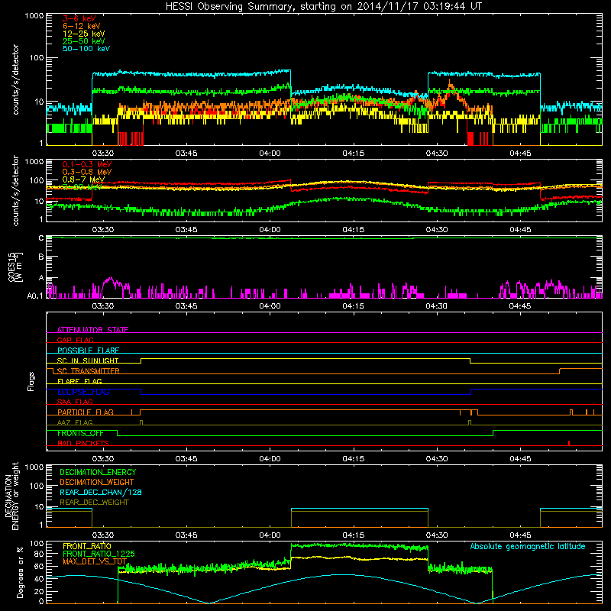Click the 03:30 time tick under the keV panel
This screenshot has width=611, height=611.
[103, 154]
